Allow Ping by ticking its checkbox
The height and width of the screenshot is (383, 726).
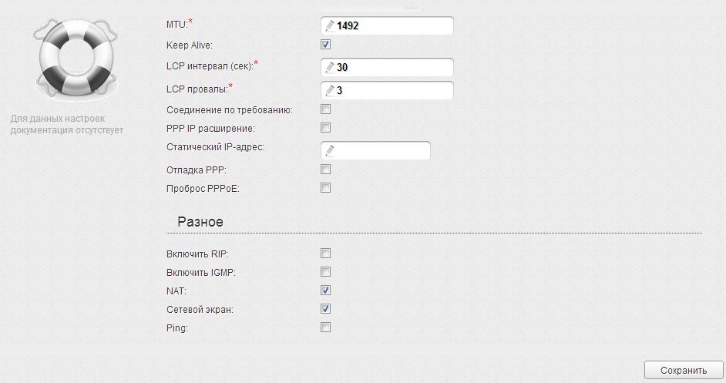point(325,328)
